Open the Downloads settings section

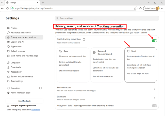24,67
